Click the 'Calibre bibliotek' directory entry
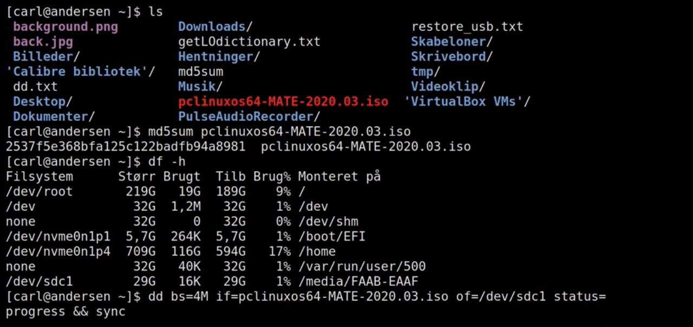693x327 pixels. (76, 71)
